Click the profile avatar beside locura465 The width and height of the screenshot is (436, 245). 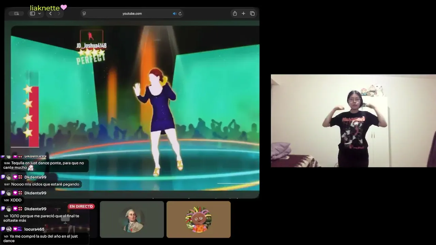(x=9, y=229)
